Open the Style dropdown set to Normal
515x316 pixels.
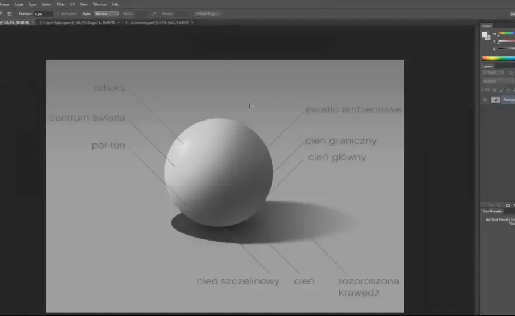click(x=107, y=14)
